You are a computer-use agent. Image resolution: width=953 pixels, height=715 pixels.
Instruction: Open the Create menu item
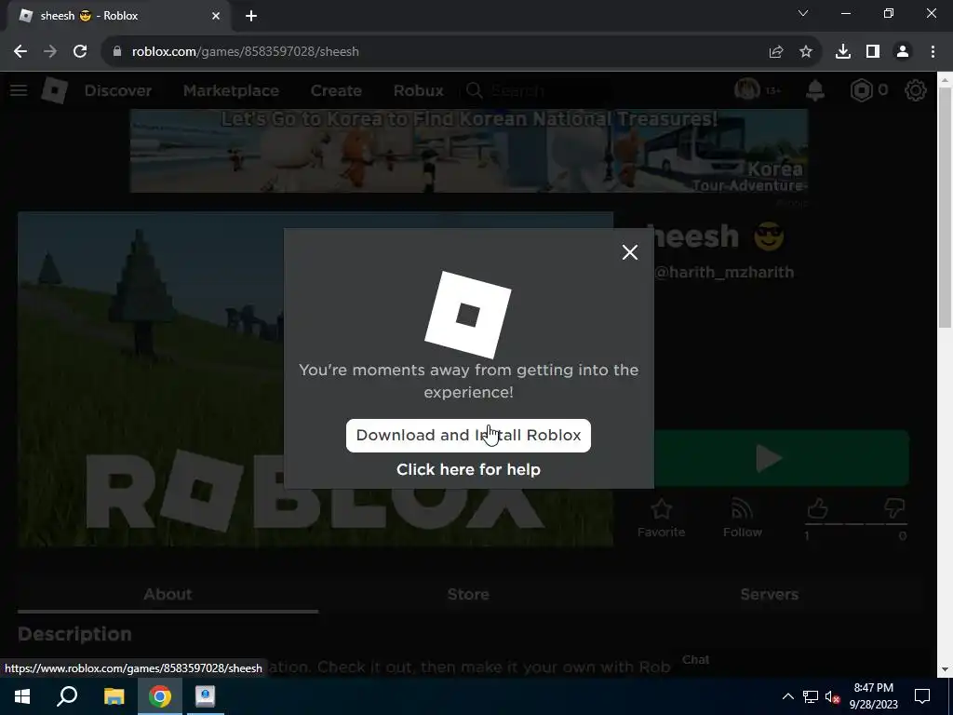(336, 90)
